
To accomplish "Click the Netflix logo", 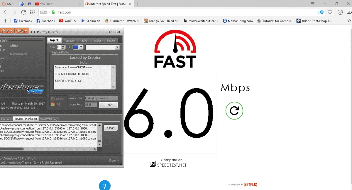I will coord(251,184).
